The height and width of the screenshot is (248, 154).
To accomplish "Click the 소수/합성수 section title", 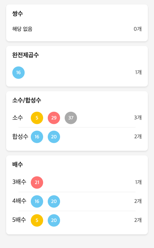I will tap(27, 100).
